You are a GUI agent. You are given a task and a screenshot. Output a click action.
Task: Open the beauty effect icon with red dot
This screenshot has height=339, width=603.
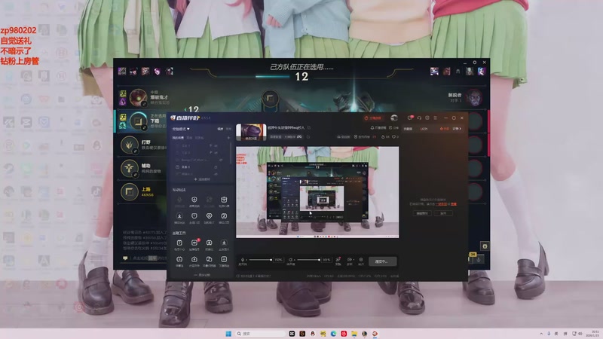[x=338, y=260]
